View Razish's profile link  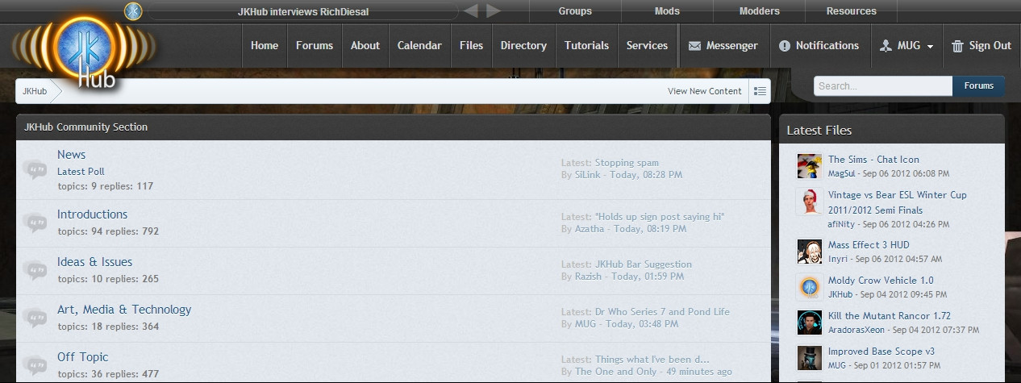589,277
